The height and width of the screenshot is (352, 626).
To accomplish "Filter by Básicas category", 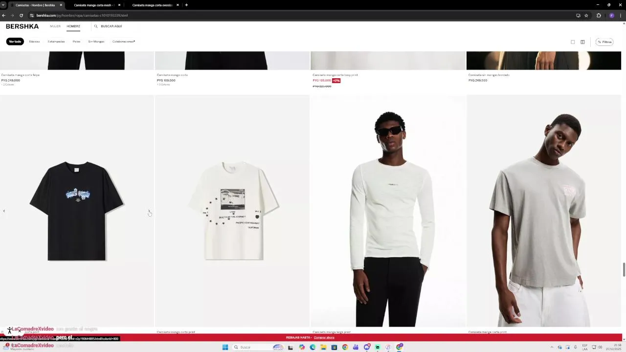I will click(34, 42).
